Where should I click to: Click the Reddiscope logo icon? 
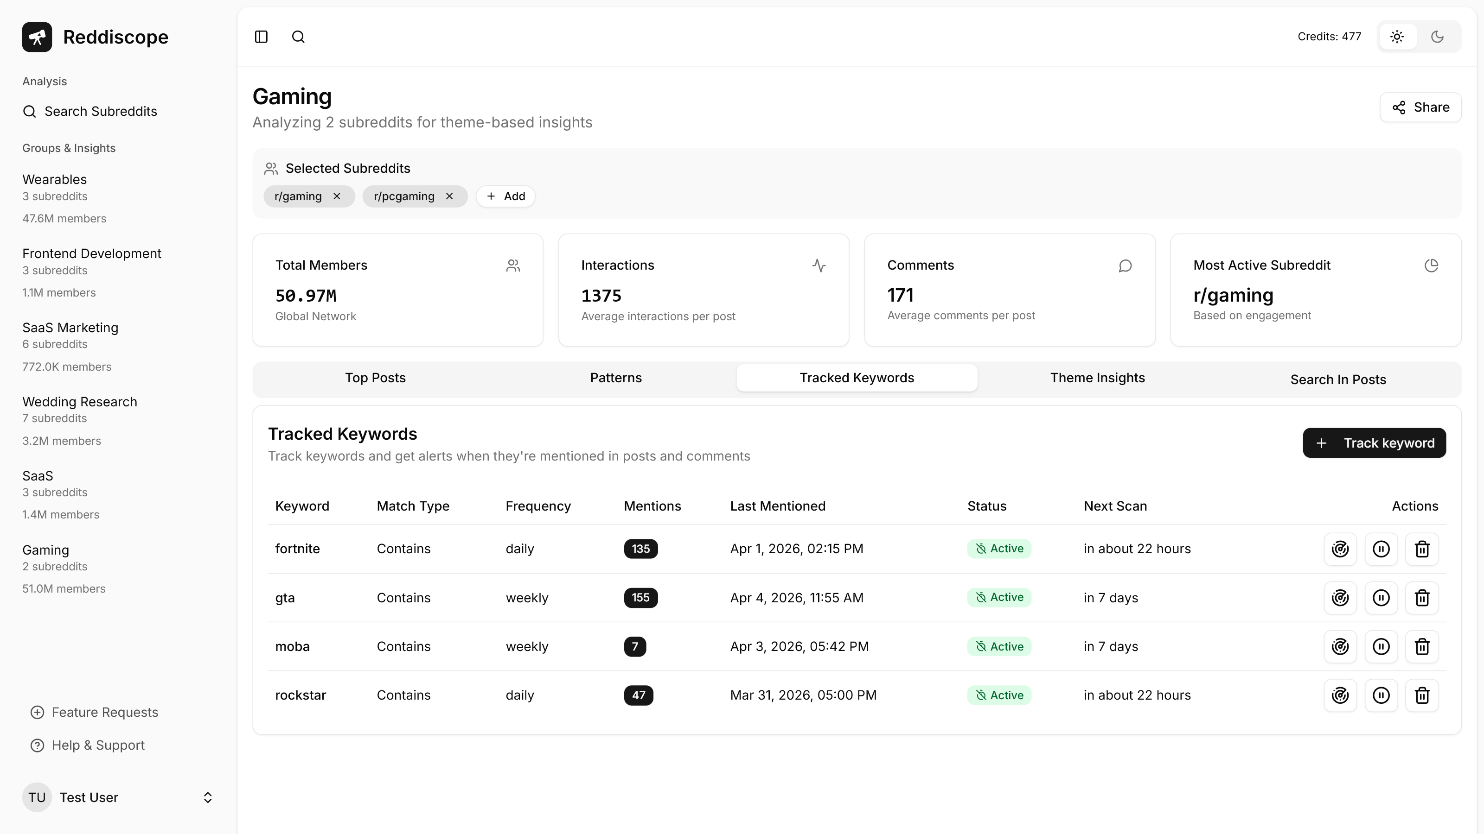[x=37, y=36]
